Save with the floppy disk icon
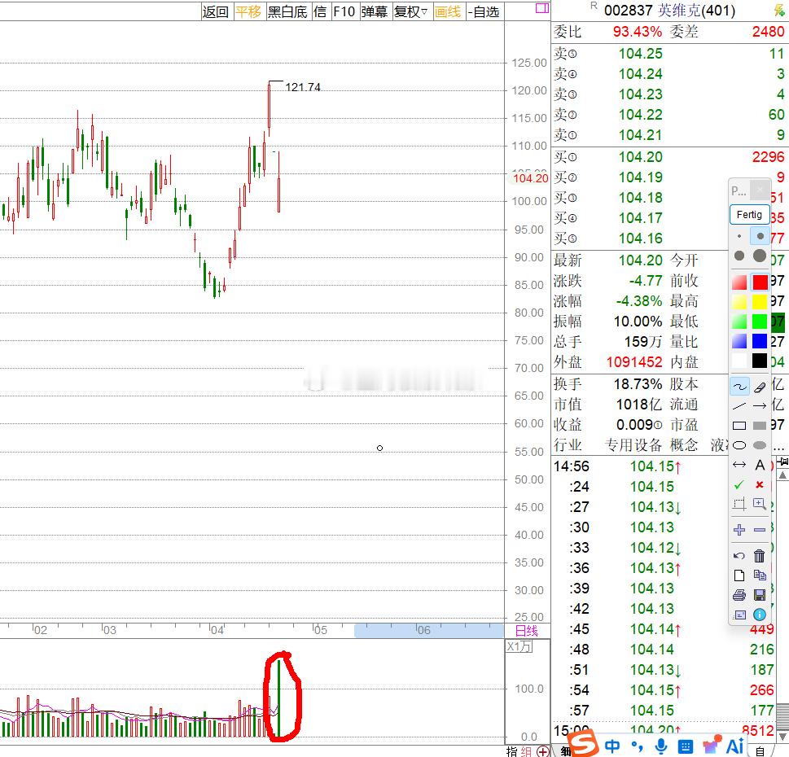The image size is (789, 757). click(x=760, y=595)
